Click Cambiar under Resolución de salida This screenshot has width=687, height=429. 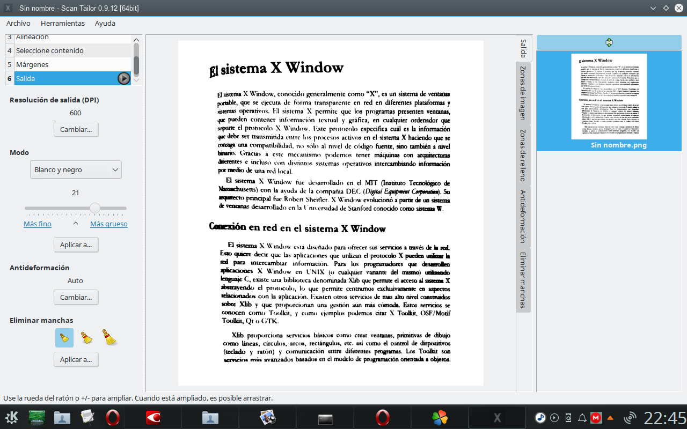[x=76, y=129]
